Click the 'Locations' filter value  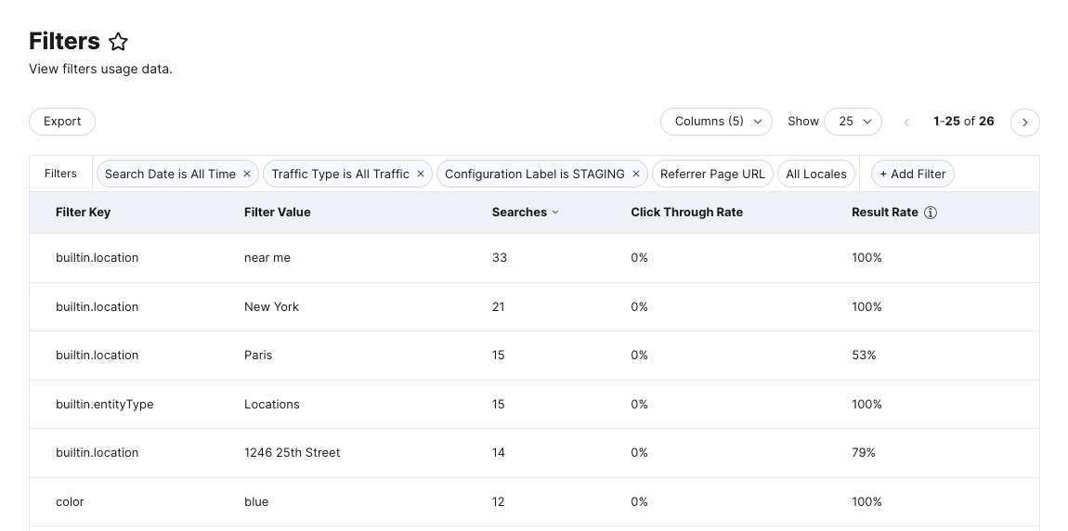click(272, 405)
